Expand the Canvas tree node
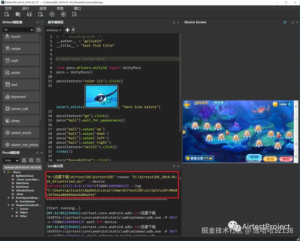Screen dimensions: 300x241 pos(12,209)
